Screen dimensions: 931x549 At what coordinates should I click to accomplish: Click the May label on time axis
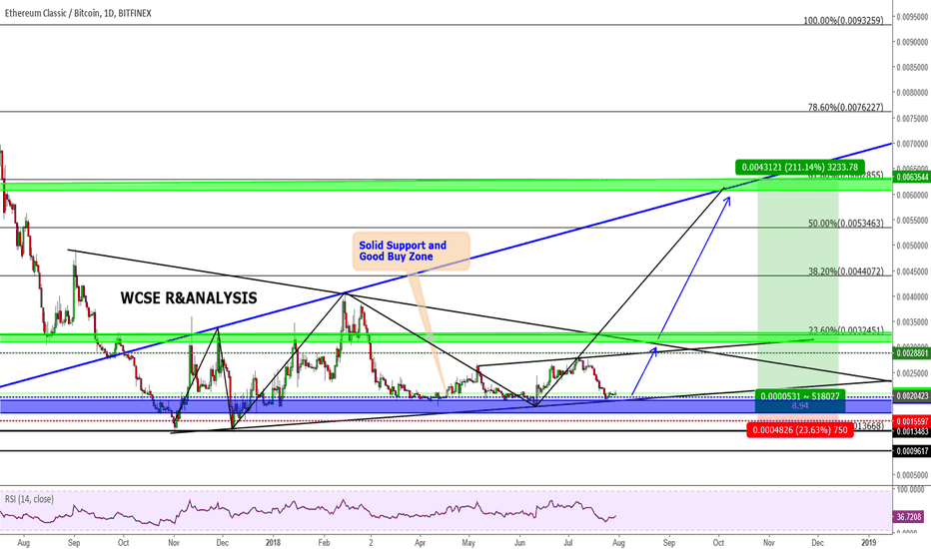coord(469,542)
